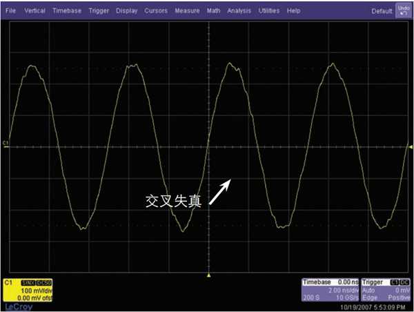
Task: Click the LeCroy logo
Action: (x=19, y=306)
